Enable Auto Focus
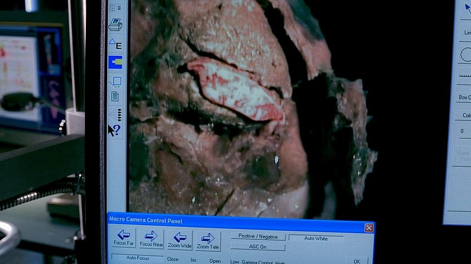 (138, 258)
